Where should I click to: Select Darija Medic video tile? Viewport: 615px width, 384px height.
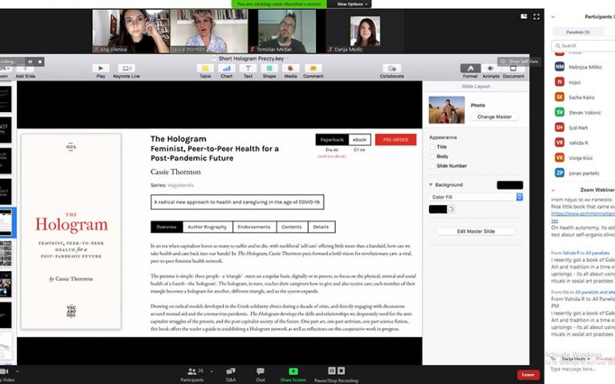pos(364,31)
